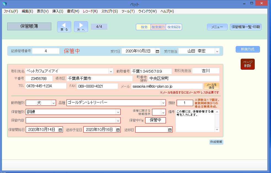The height and width of the screenshot is (173, 271).
Task: Click the 検索実行 button
Action: pyautogui.click(x=158, y=27)
